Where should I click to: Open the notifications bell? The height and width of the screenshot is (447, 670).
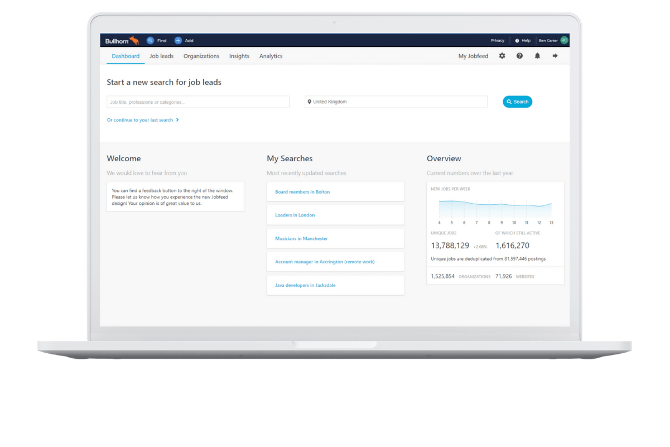point(537,56)
